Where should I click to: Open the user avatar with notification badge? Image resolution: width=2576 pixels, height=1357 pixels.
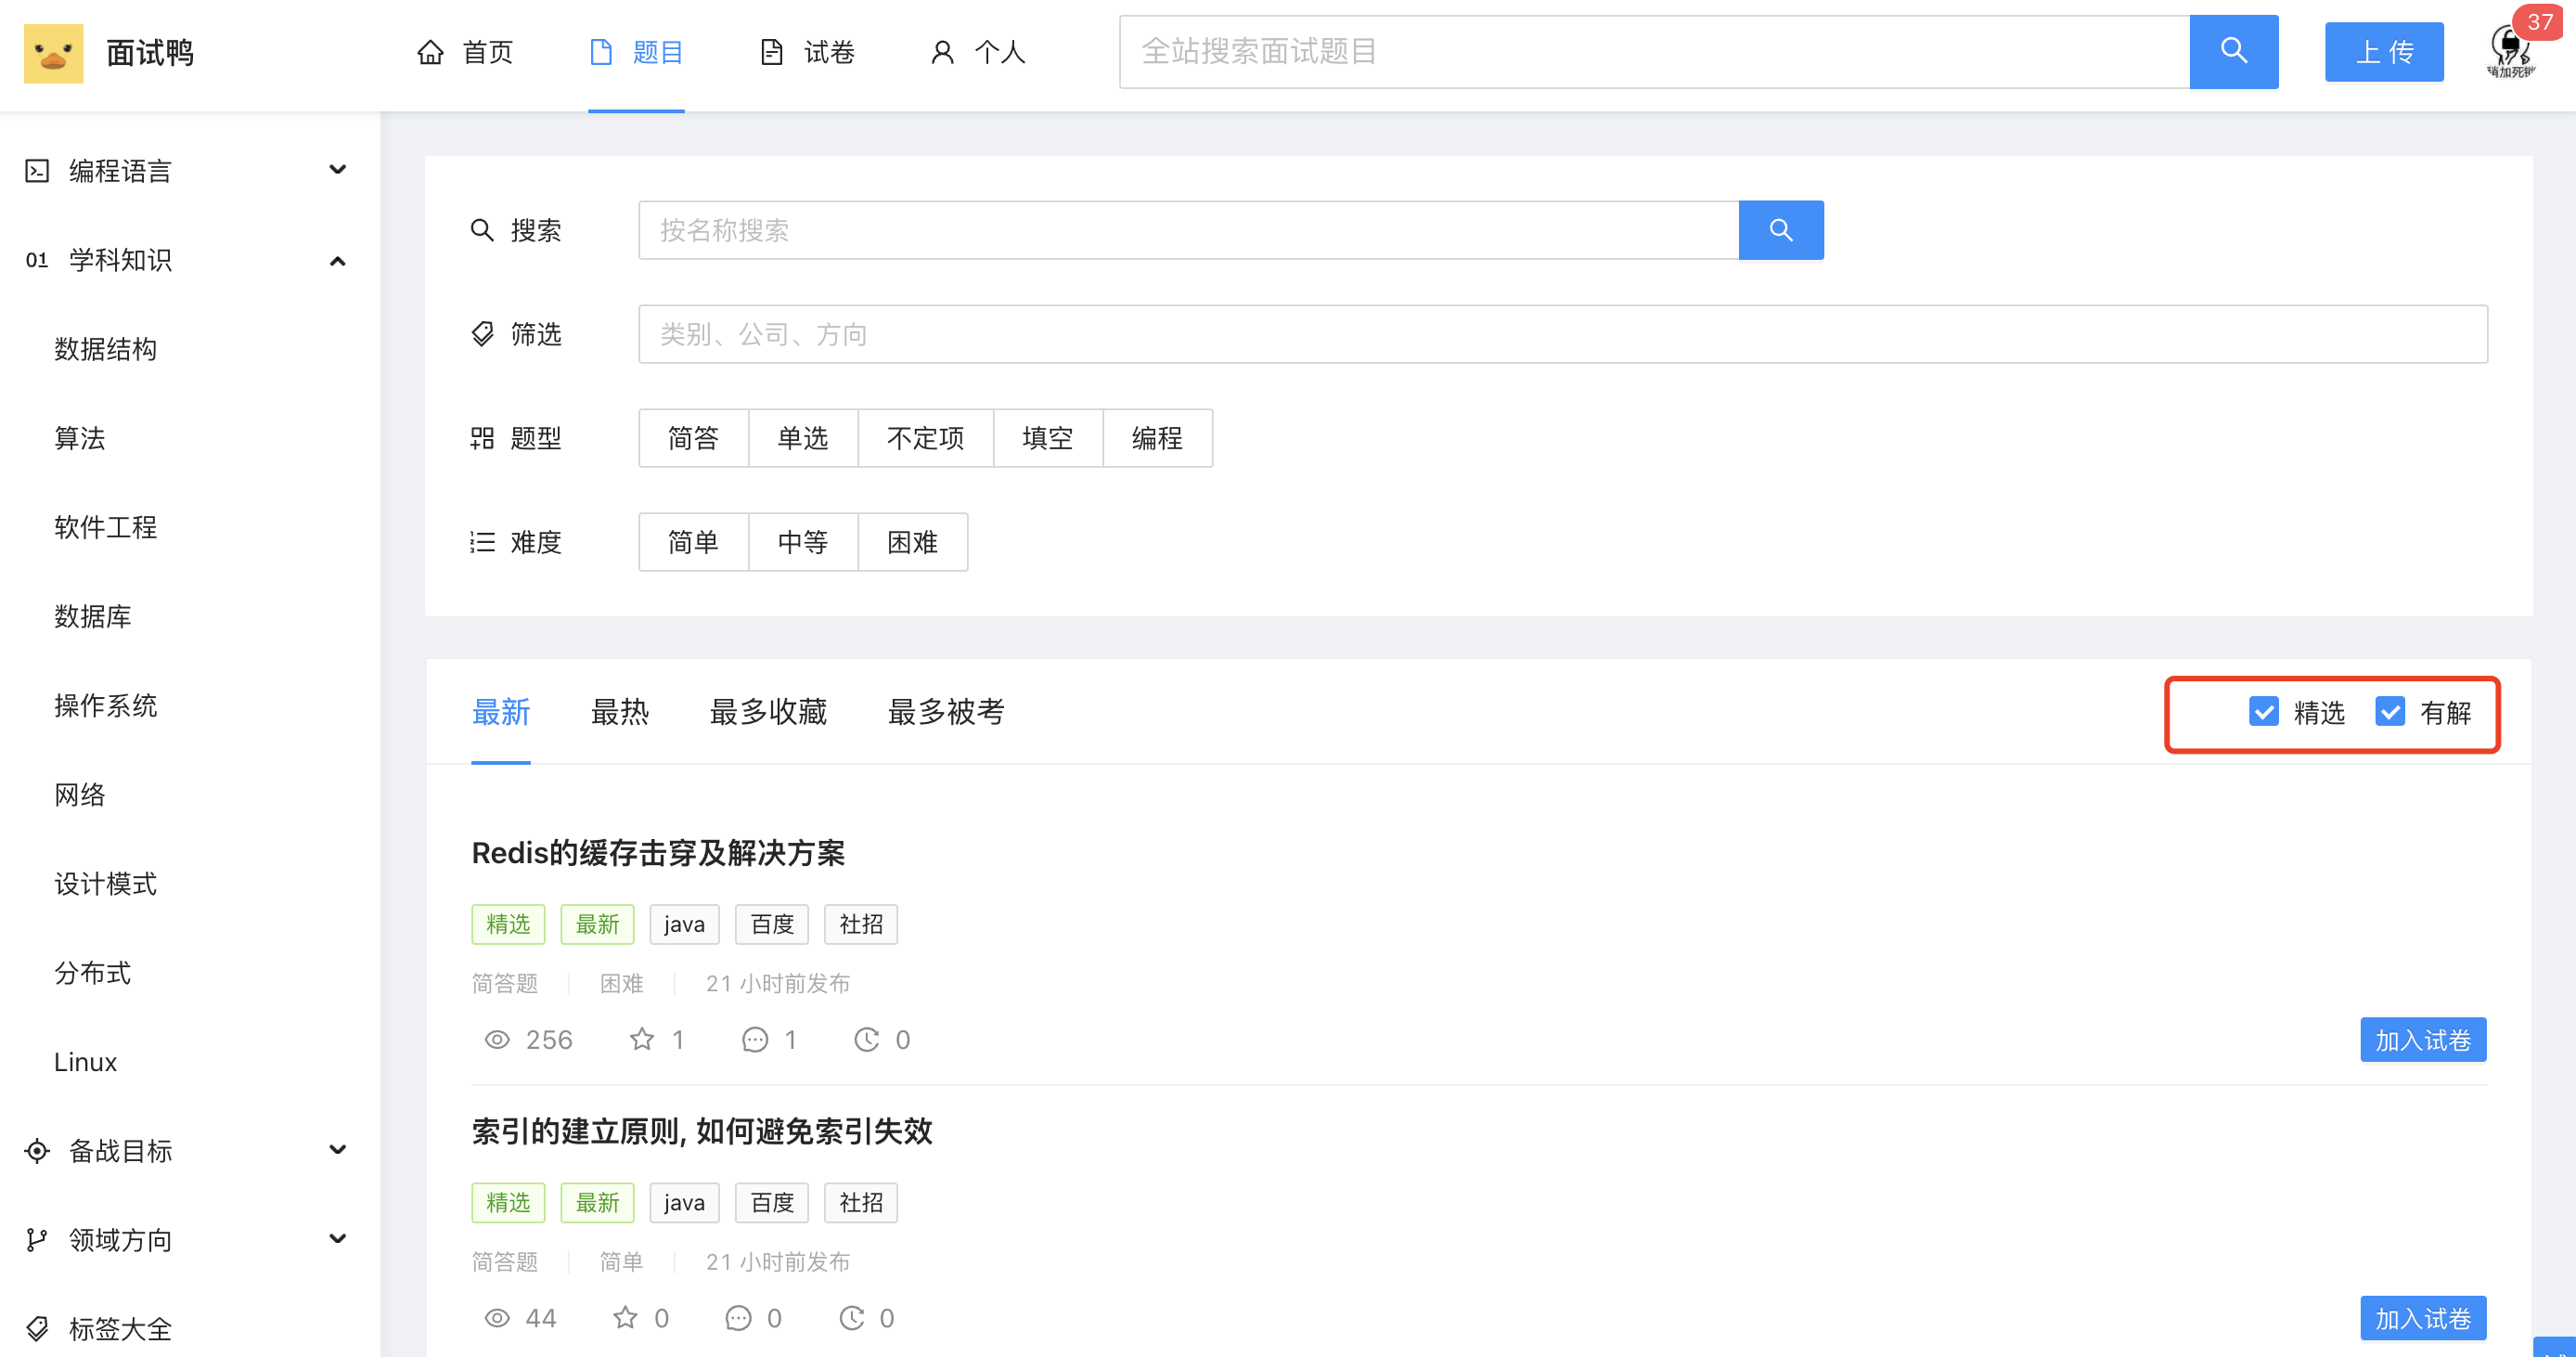click(x=2512, y=50)
